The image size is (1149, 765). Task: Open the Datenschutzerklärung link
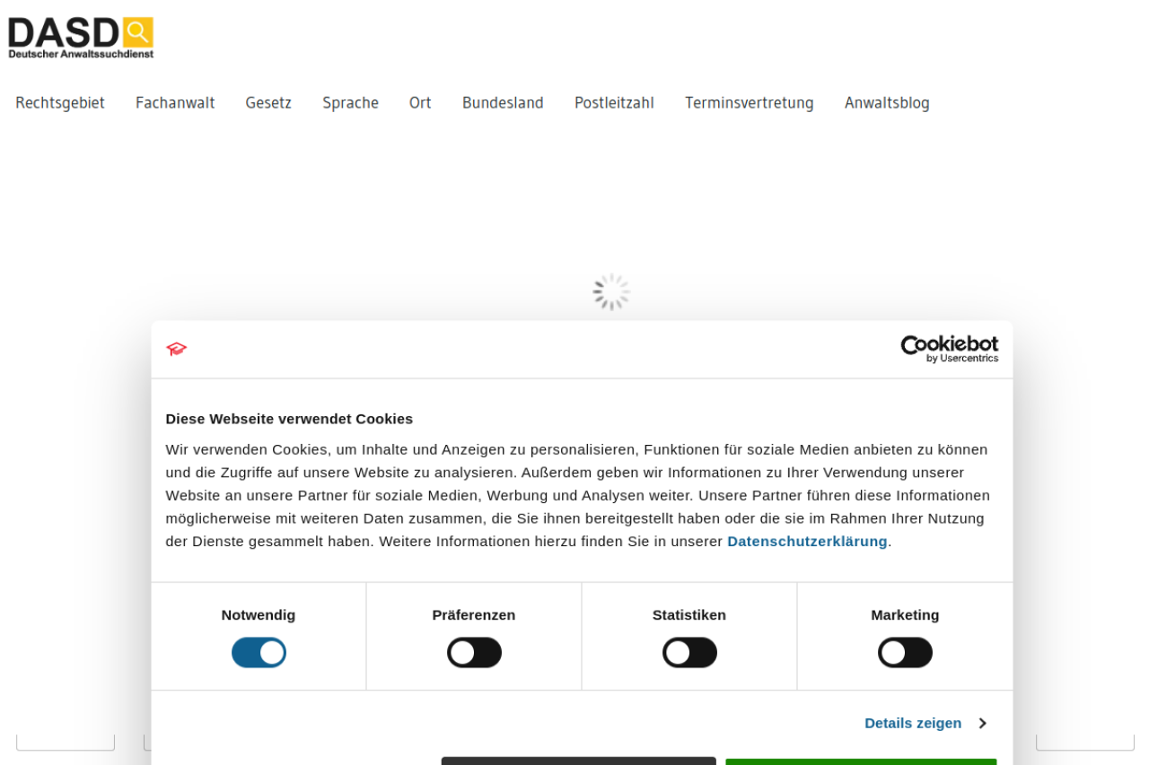(807, 542)
